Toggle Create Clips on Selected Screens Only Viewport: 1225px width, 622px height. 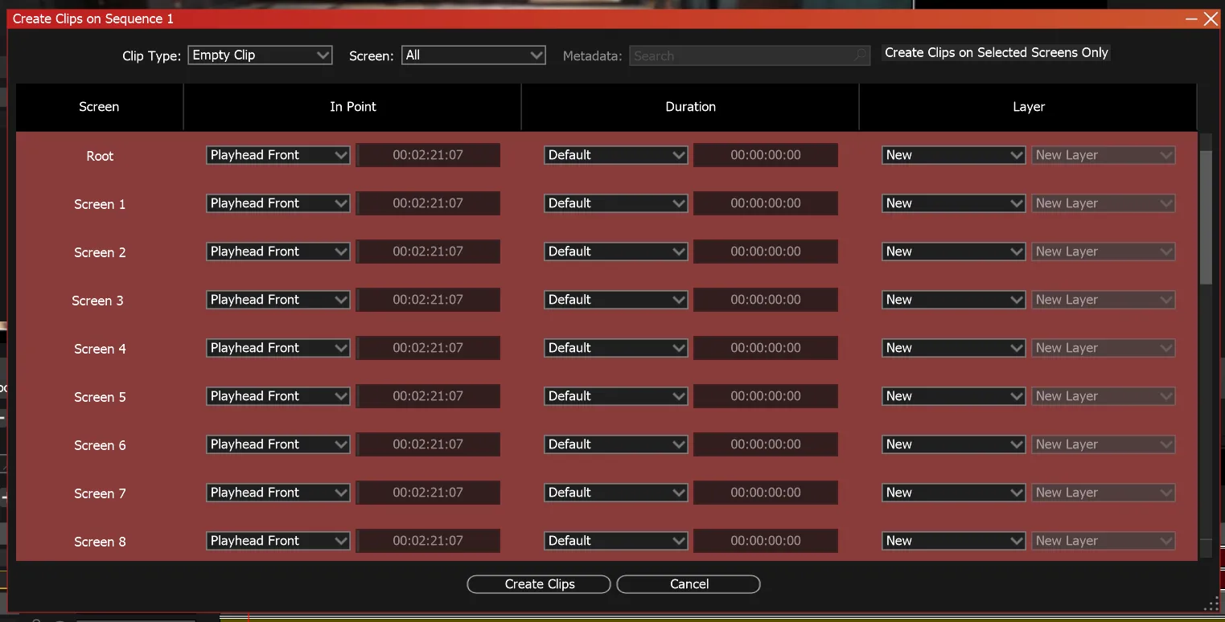tap(996, 53)
